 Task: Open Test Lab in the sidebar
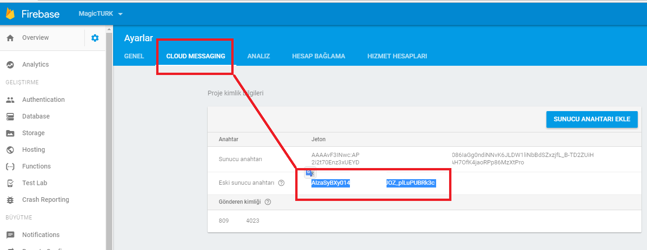pos(35,183)
